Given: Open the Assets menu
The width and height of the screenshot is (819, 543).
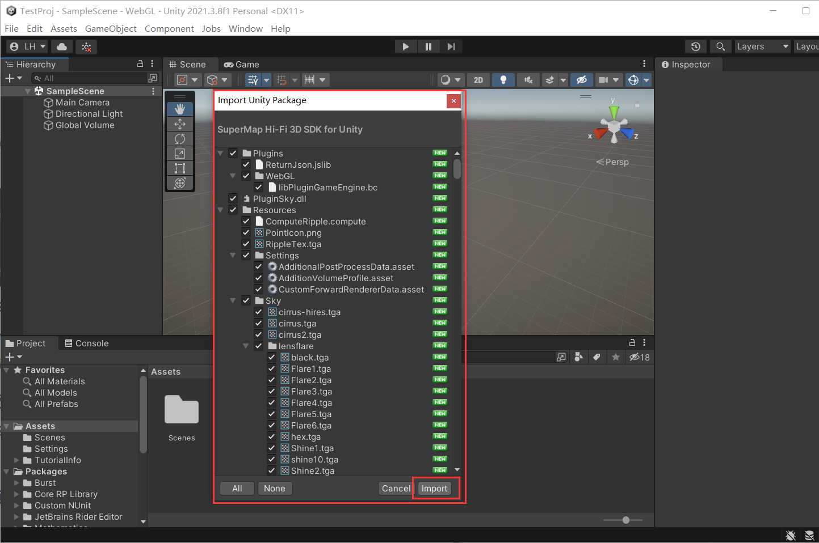Looking at the screenshot, I should pos(64,28).
